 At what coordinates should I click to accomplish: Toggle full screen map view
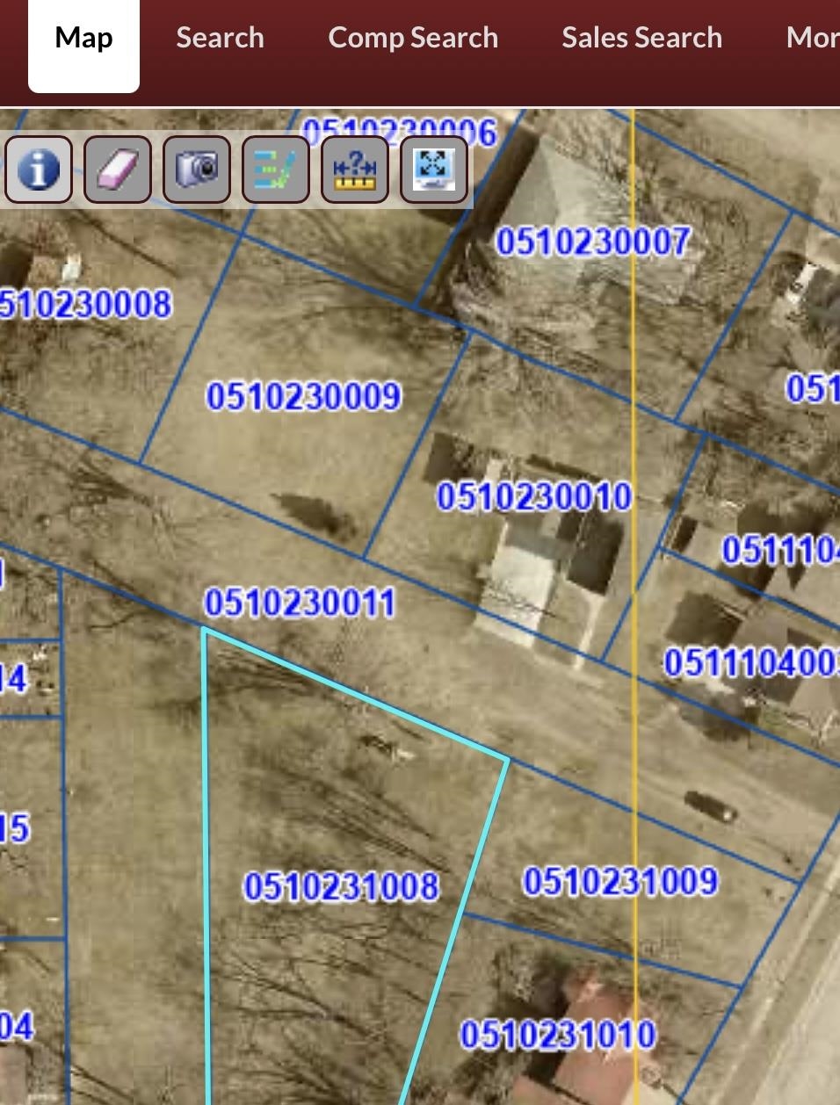433,169
